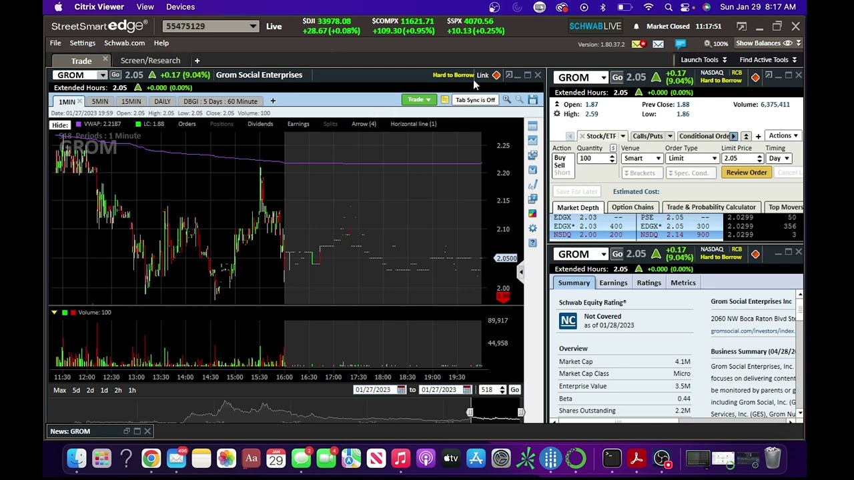The image size is (854, 480).
Task: Expand the Launch Tools menu
Action: pyautogui.click(x=703, y=60)
